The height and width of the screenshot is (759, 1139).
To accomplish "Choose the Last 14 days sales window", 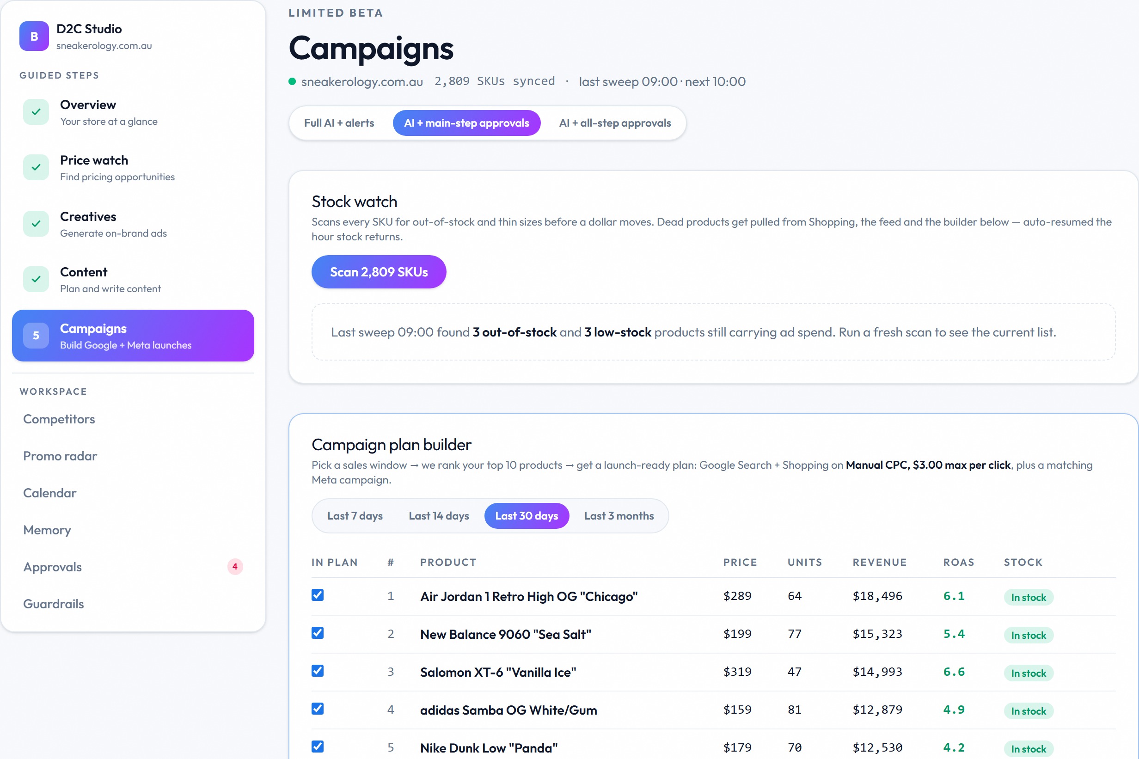I will (439, 516).
